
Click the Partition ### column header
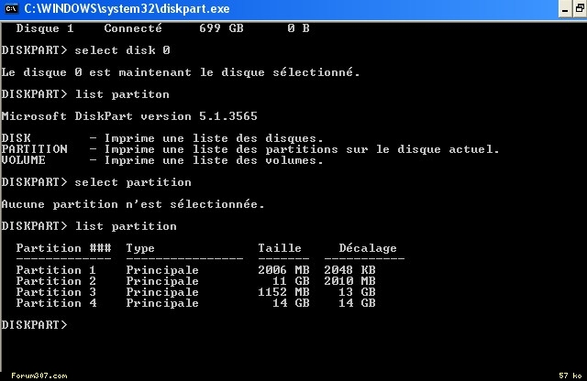(x=63, y=248)
